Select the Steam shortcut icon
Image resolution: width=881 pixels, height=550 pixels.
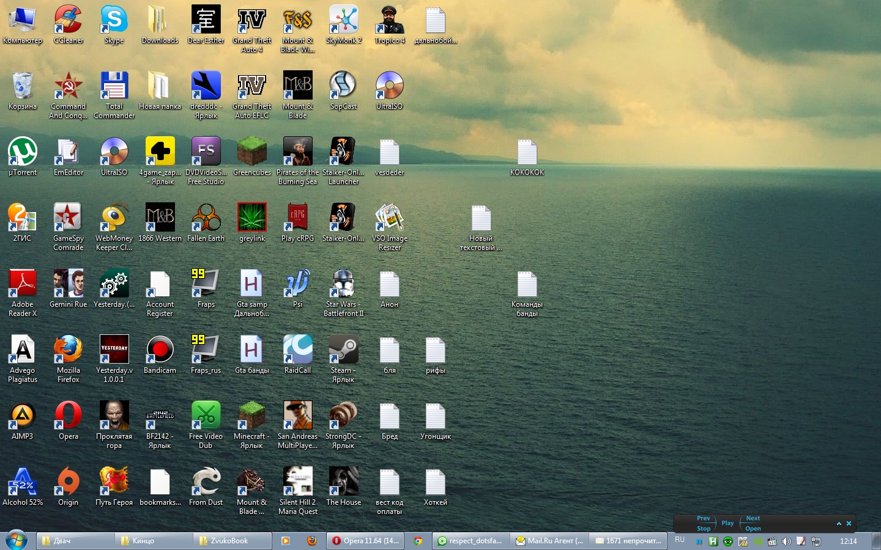click(344, 350)
